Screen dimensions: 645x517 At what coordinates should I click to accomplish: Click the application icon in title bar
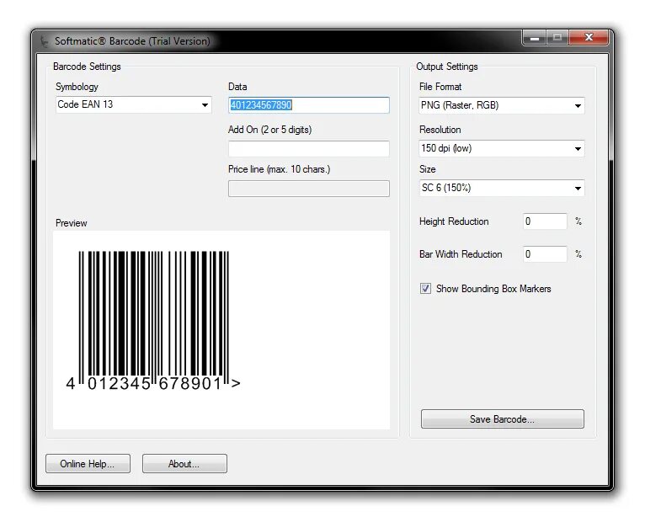44,41
